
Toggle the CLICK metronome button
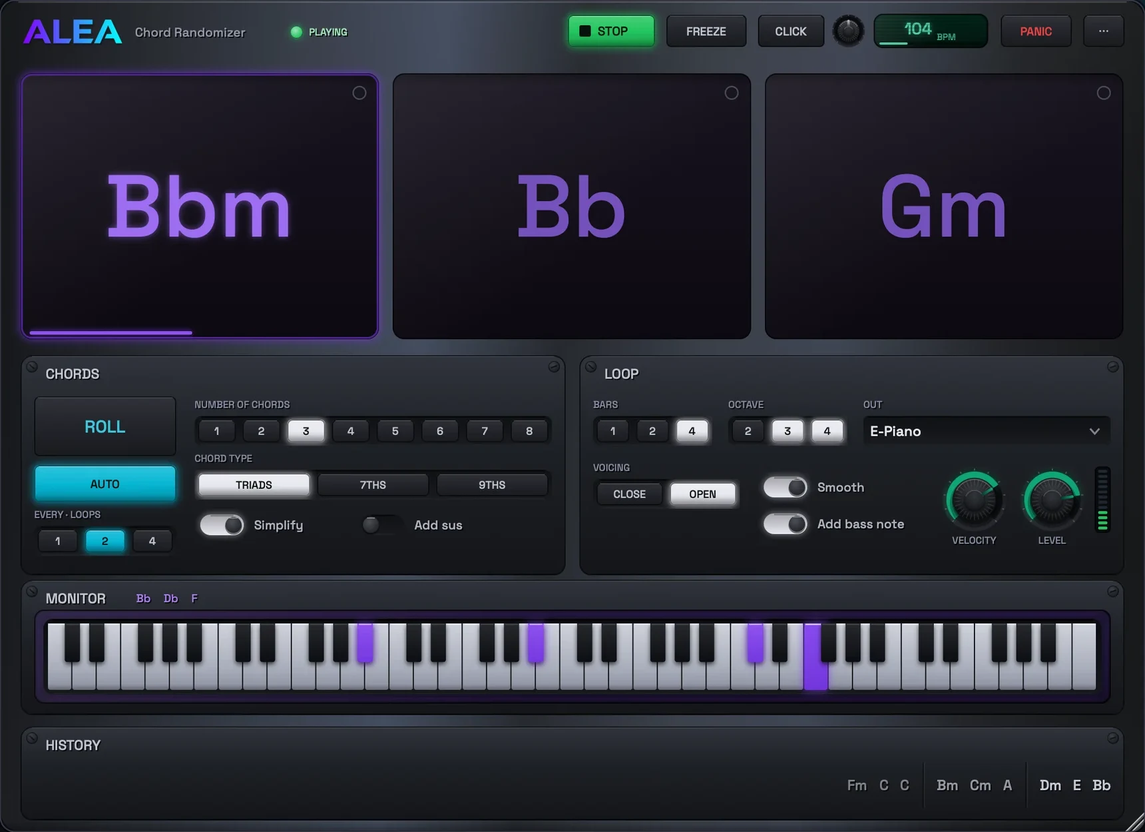pyautogui.click(x=790, y=31)
